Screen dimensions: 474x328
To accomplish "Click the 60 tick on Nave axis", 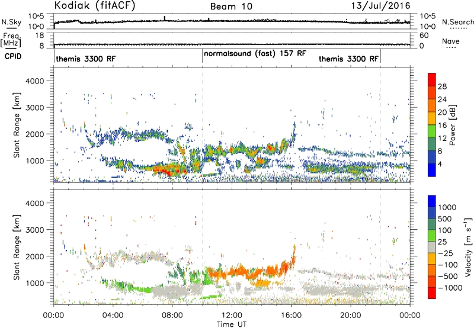I will click(x=424, y=36).
